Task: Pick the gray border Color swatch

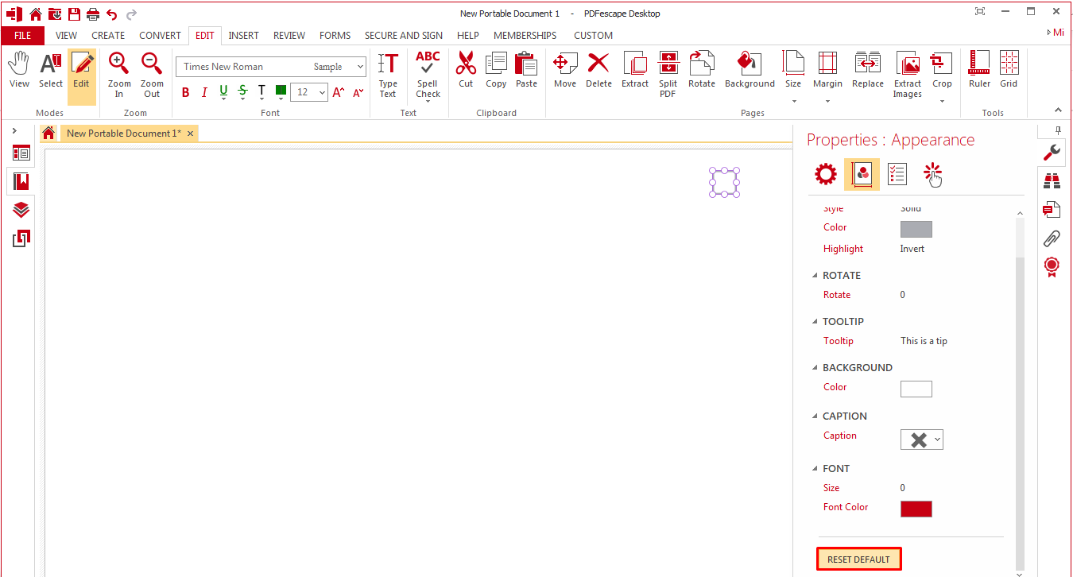Action: point(916,230)
